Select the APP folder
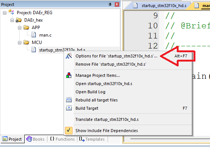This screenshot has width=210, height=147. (35, 28)
